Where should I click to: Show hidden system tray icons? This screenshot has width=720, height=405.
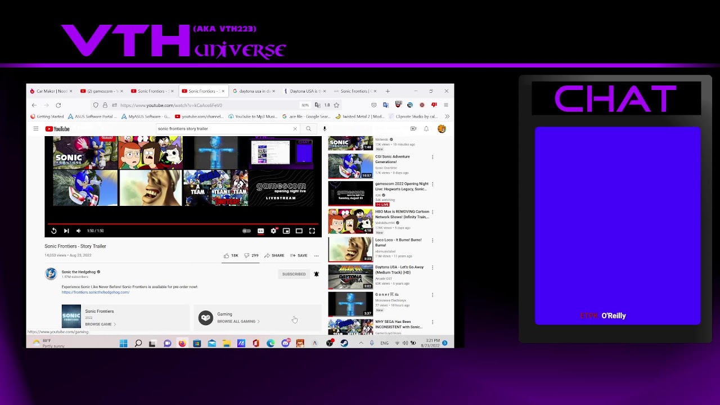[x=361, y=343]
